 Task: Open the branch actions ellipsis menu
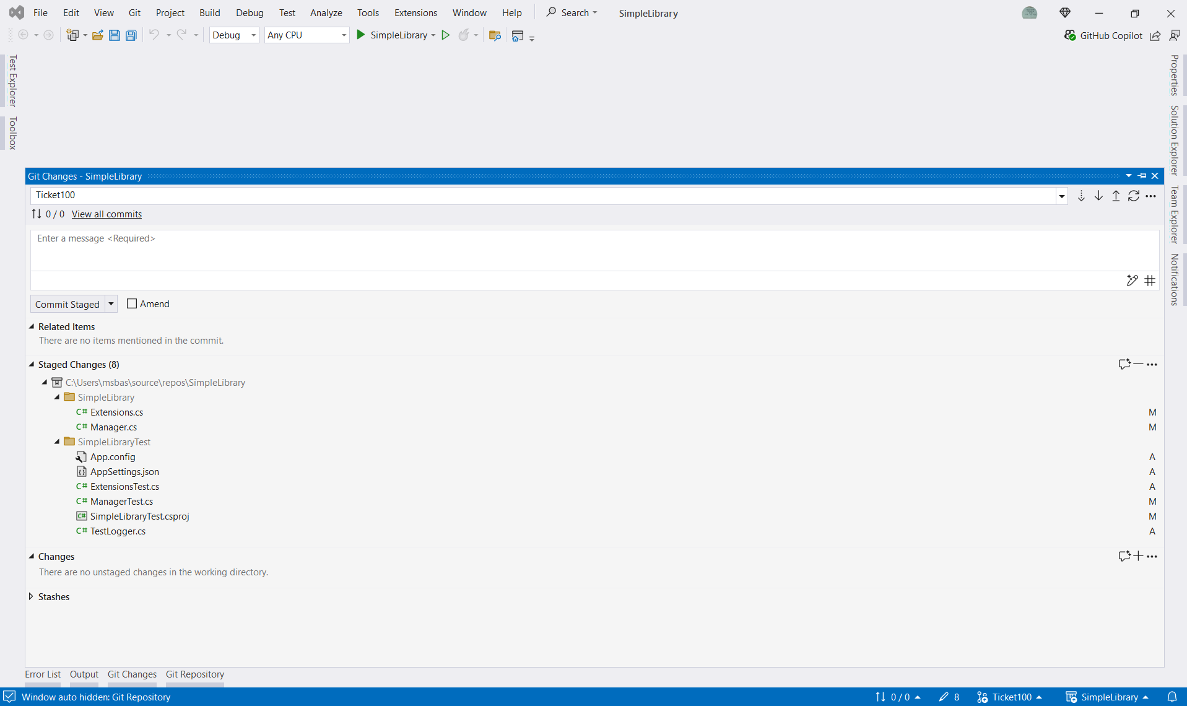(1151, 196)
